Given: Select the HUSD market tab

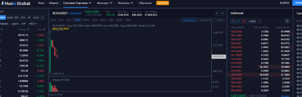Looking at the screenshot, I should coord(10,18).
